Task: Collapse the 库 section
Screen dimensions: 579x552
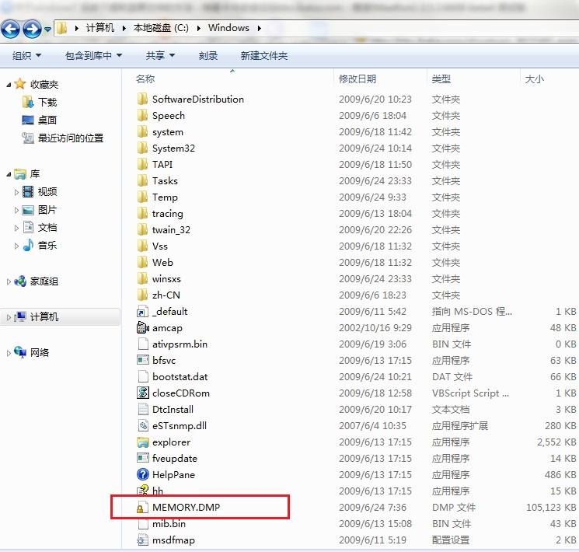Action: 9,174
